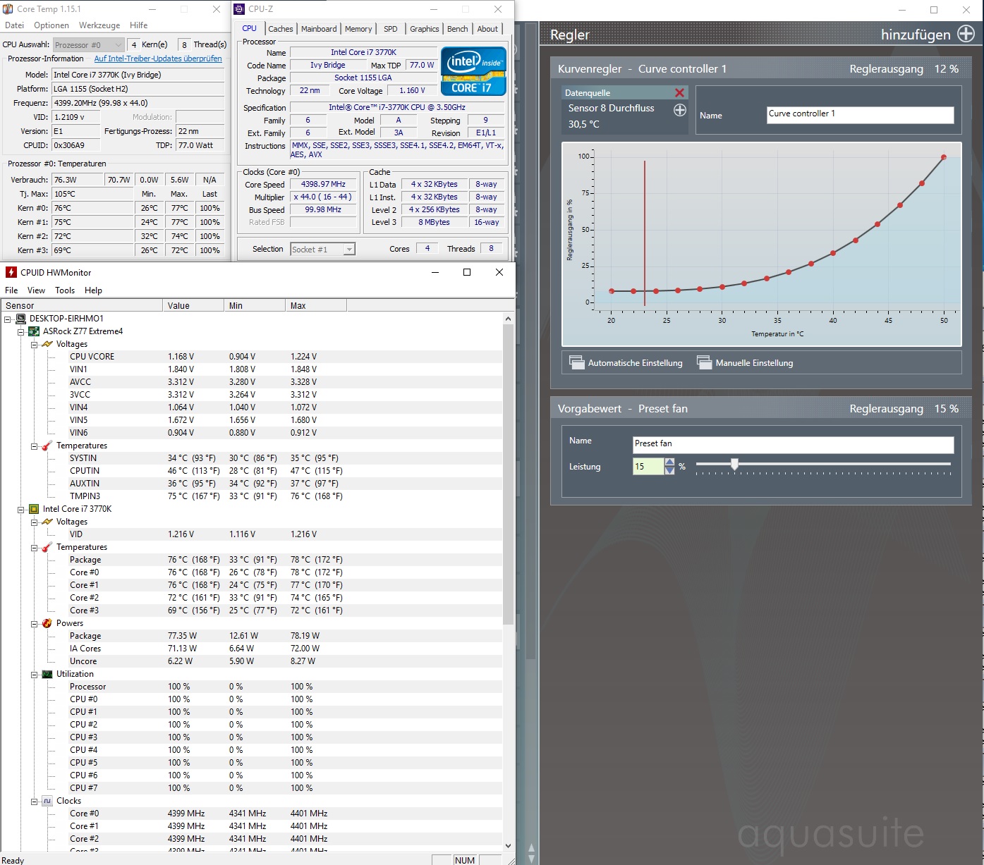Increase Leistung value with up stepper arrow
984x865 pixels.
tap(669, 462)
